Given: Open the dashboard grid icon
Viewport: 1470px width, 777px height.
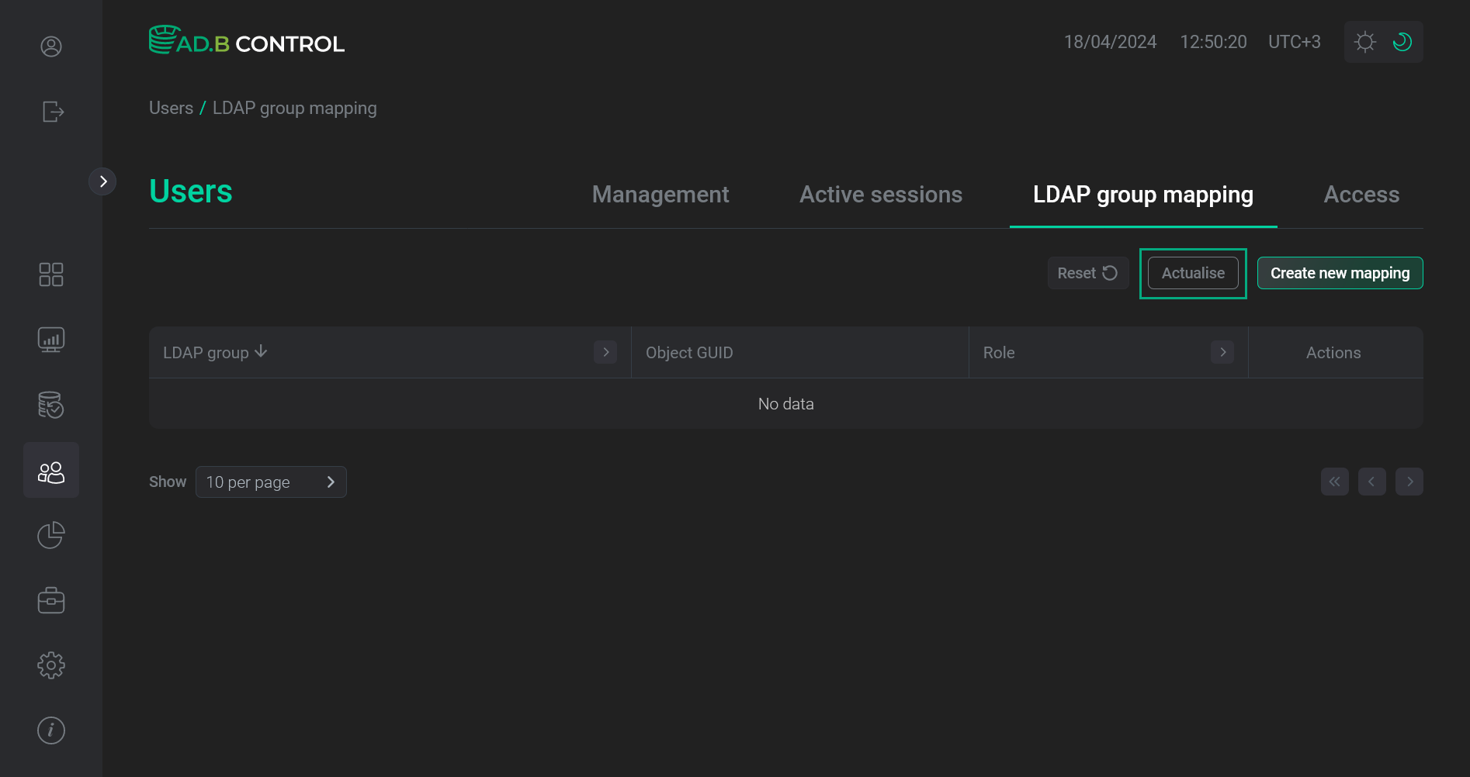Looking at the screenshot, I should pos(51,274).
